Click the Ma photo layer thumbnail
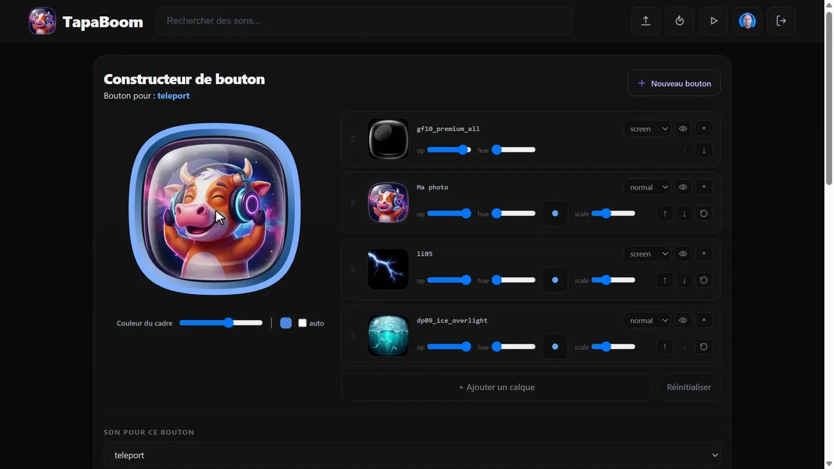This screenshot has width=834, height=469. 388,203
